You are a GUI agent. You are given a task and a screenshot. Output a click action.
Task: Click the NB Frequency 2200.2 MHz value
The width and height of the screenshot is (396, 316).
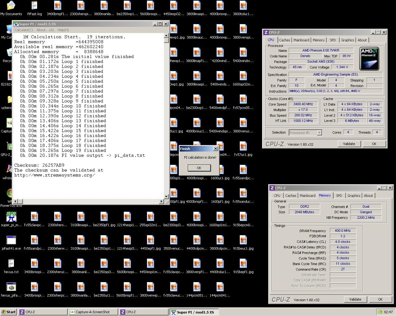[x=366, y=218]
